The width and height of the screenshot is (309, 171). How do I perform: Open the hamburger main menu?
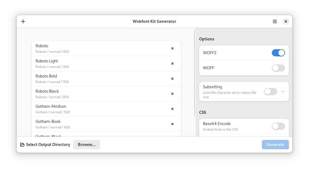tap(275, 21)
